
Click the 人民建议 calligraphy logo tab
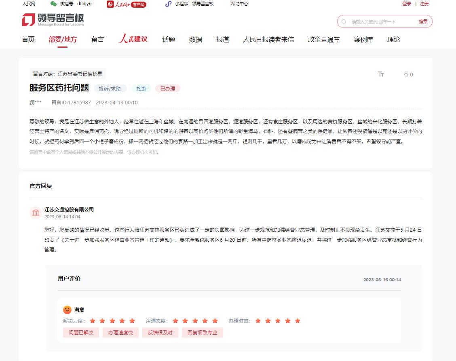pyautogui.click(x=133, y=39)
